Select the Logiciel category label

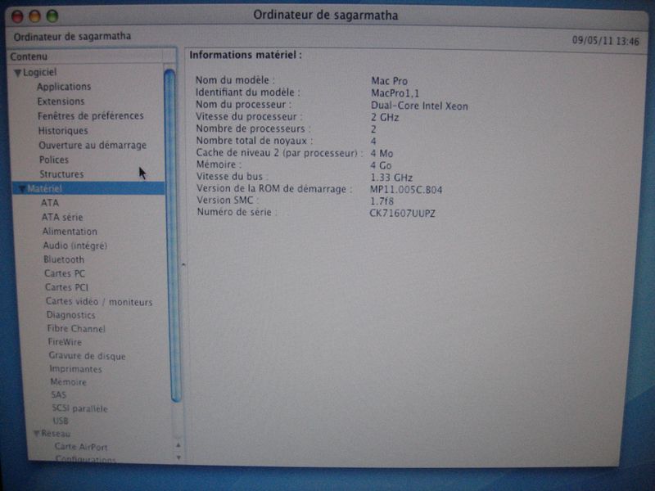point(39,72)
